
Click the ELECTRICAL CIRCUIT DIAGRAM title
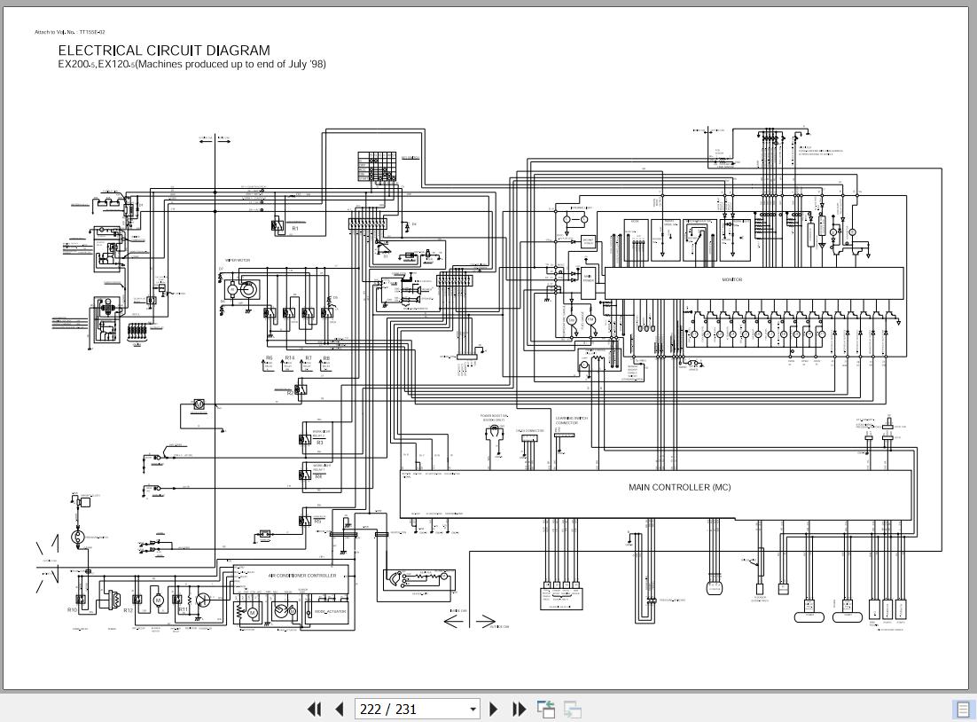point(165,51)
